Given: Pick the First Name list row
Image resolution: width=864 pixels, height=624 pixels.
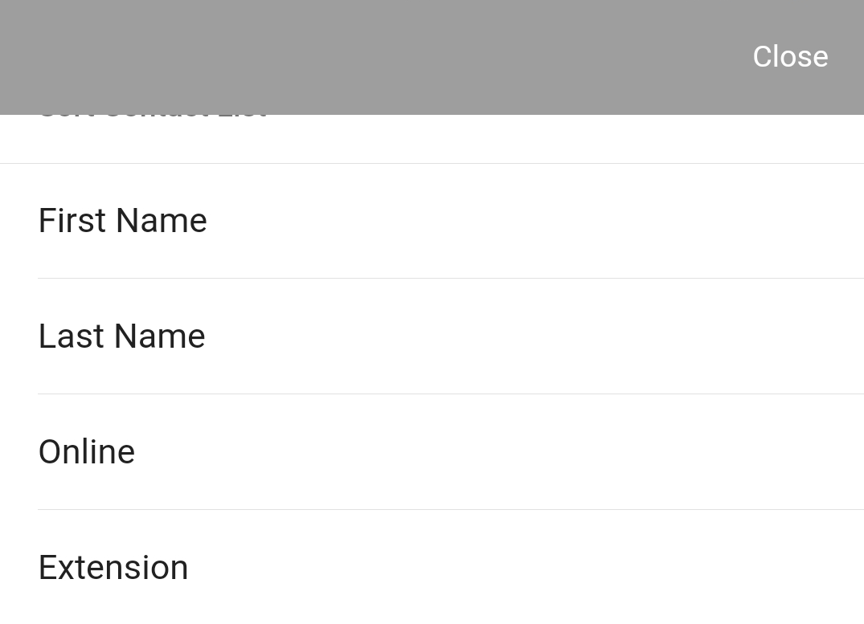Looking at the screenshot, I should (432, 221).
